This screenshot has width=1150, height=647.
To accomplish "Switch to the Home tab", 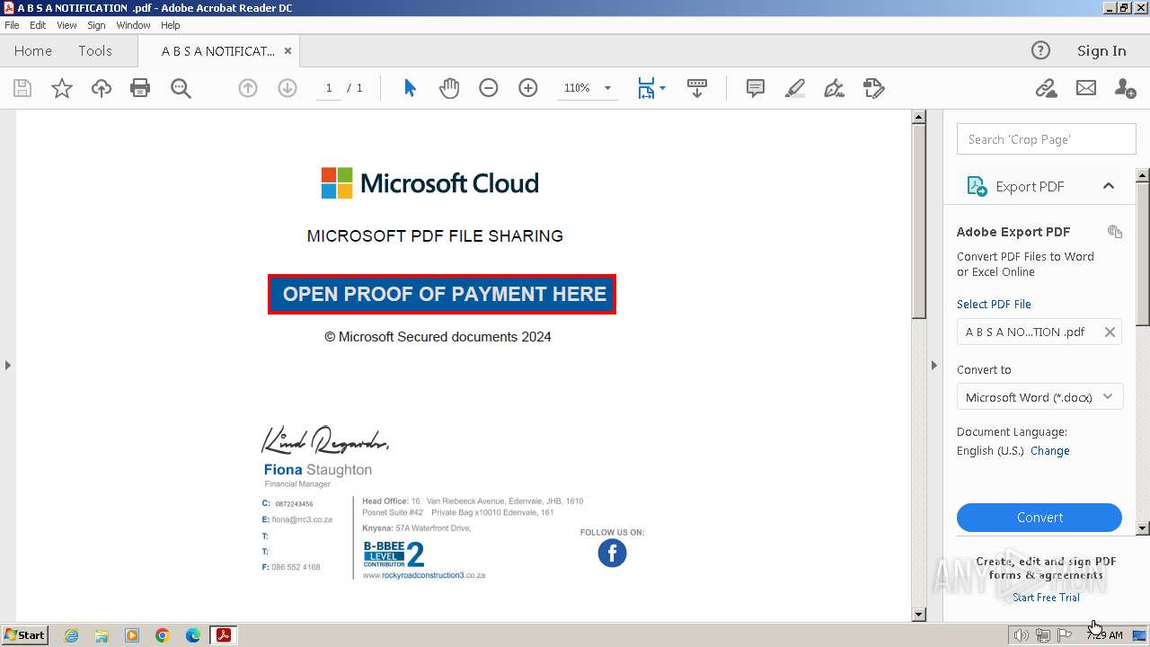I will pos(33,51).
